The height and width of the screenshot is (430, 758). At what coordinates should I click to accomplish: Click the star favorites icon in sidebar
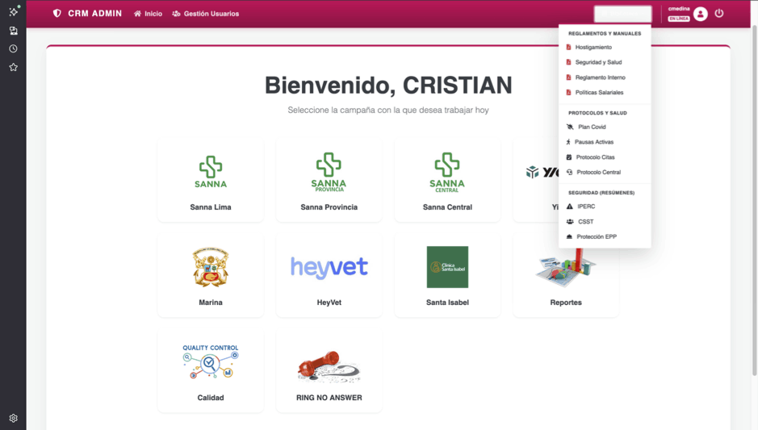[14, 67]
